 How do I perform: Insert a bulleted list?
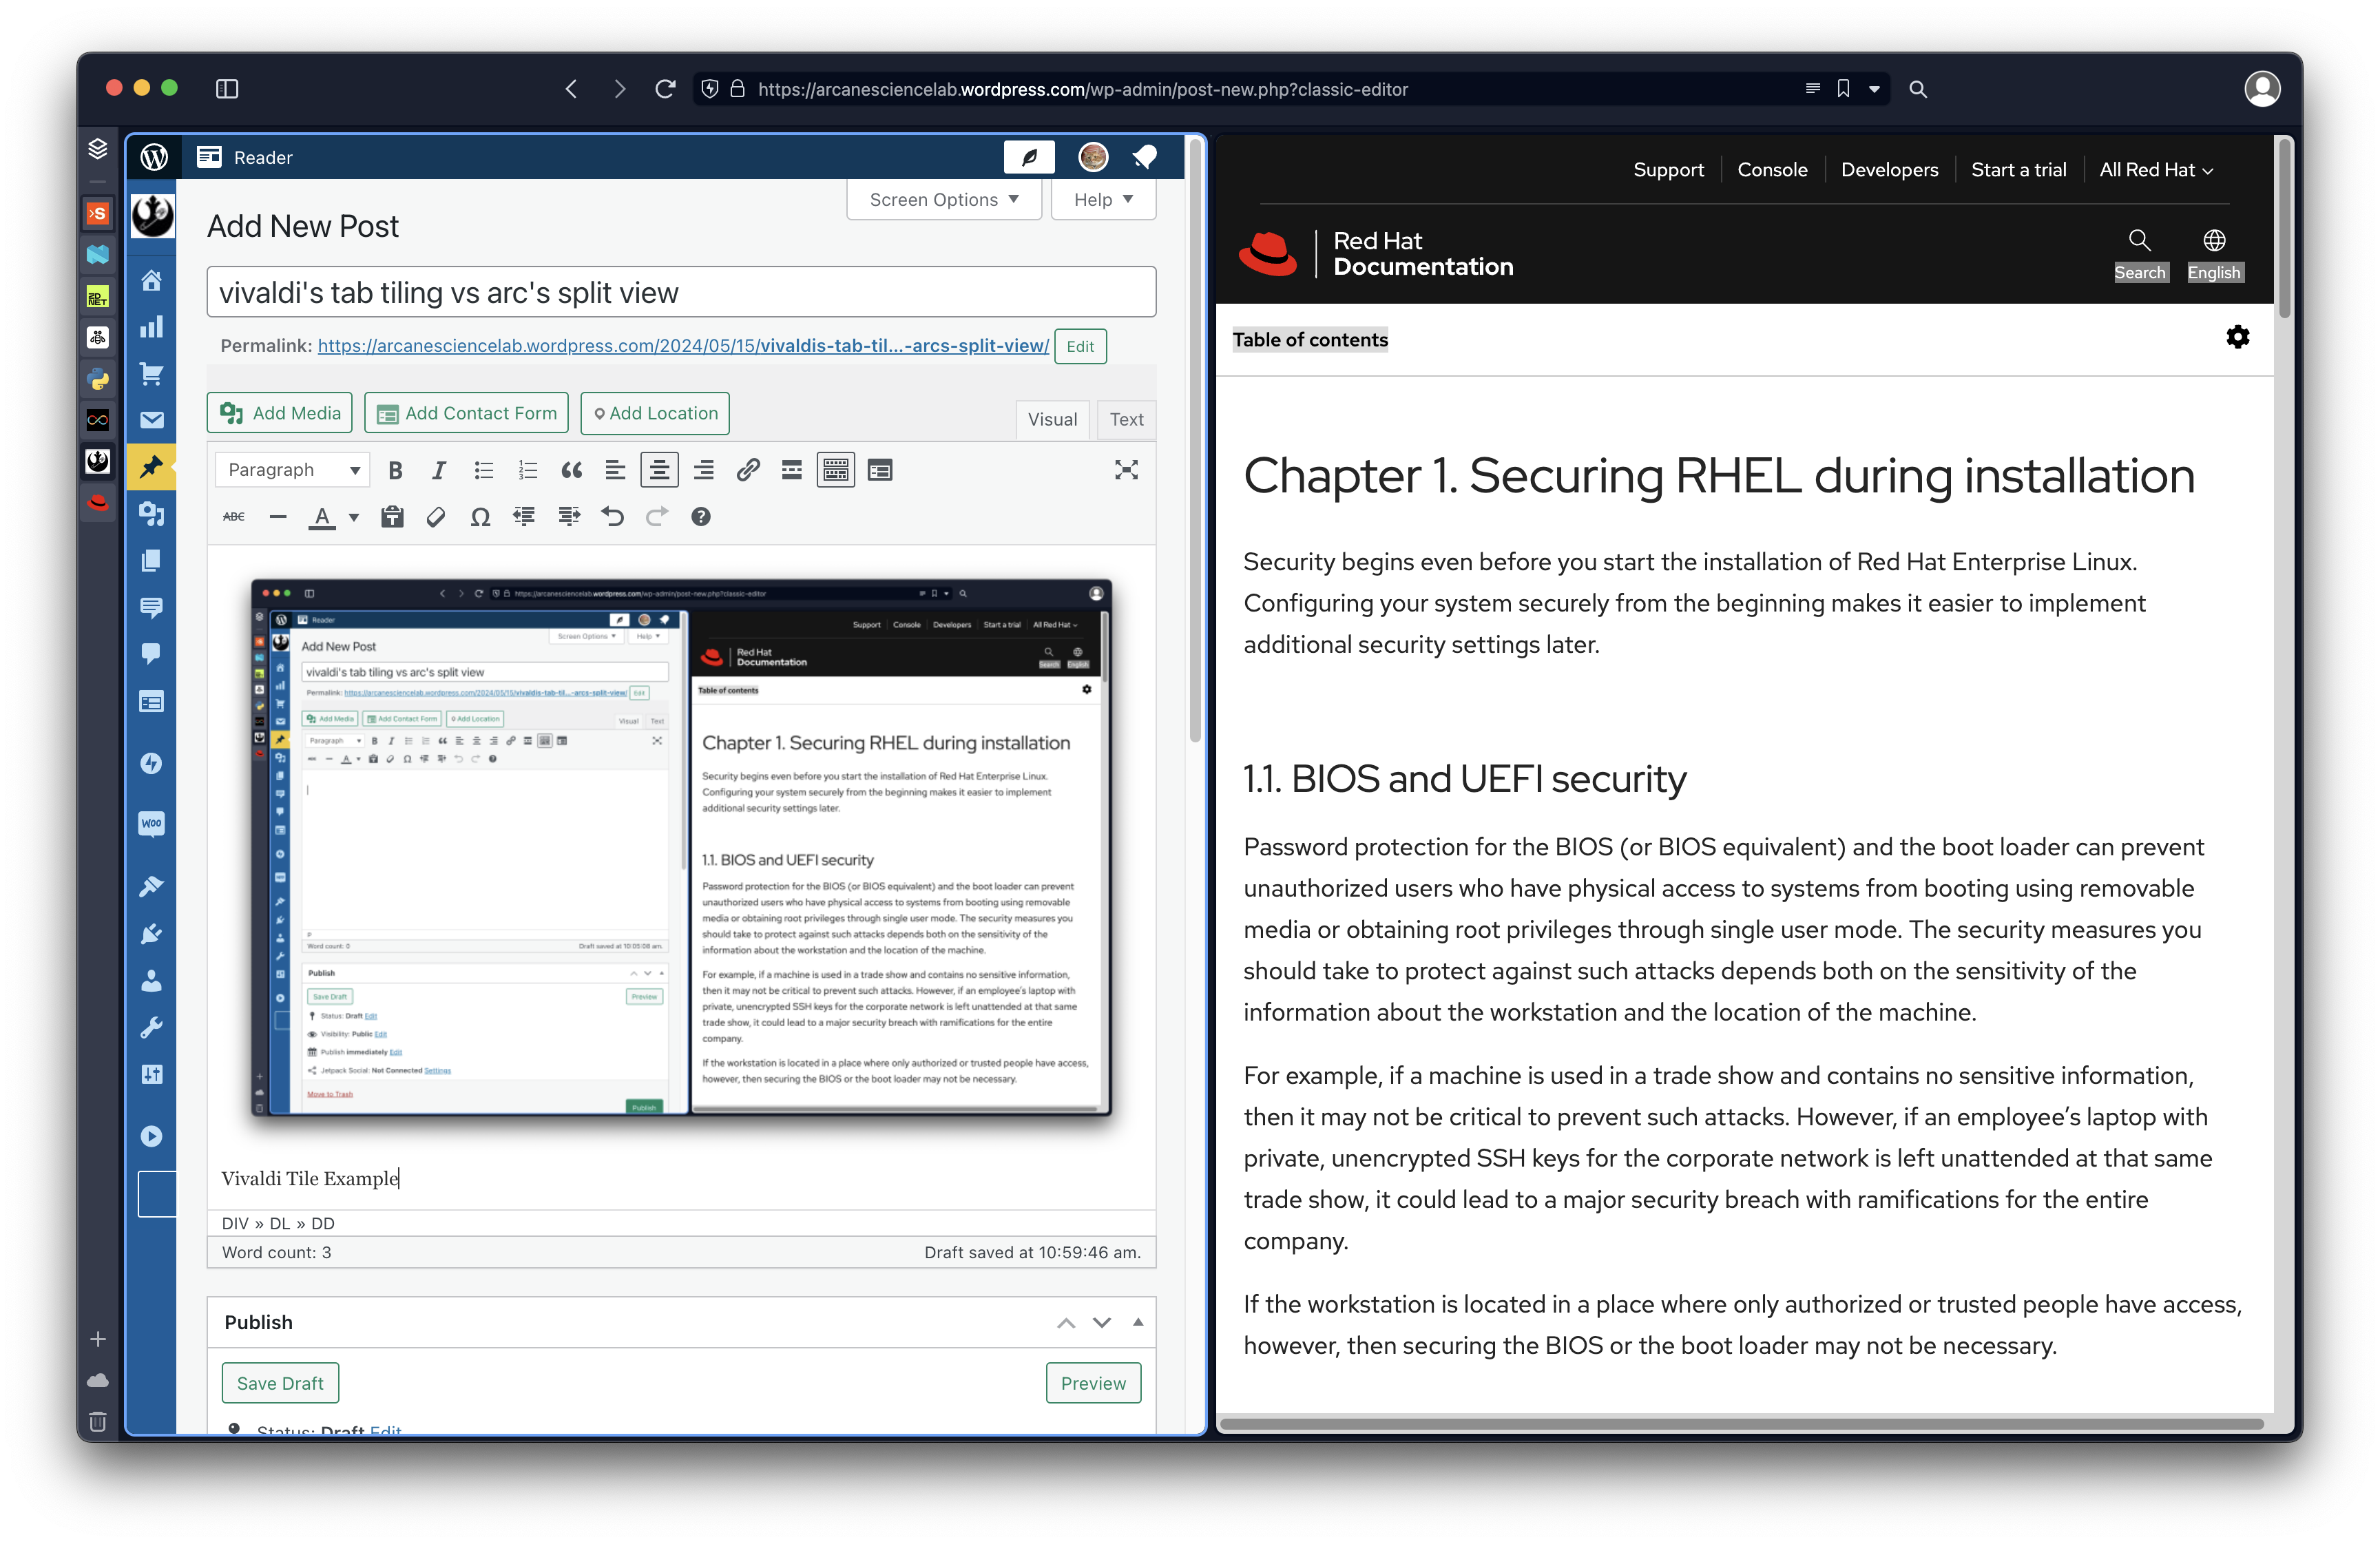pyautogui.click(x=484, y=470)
